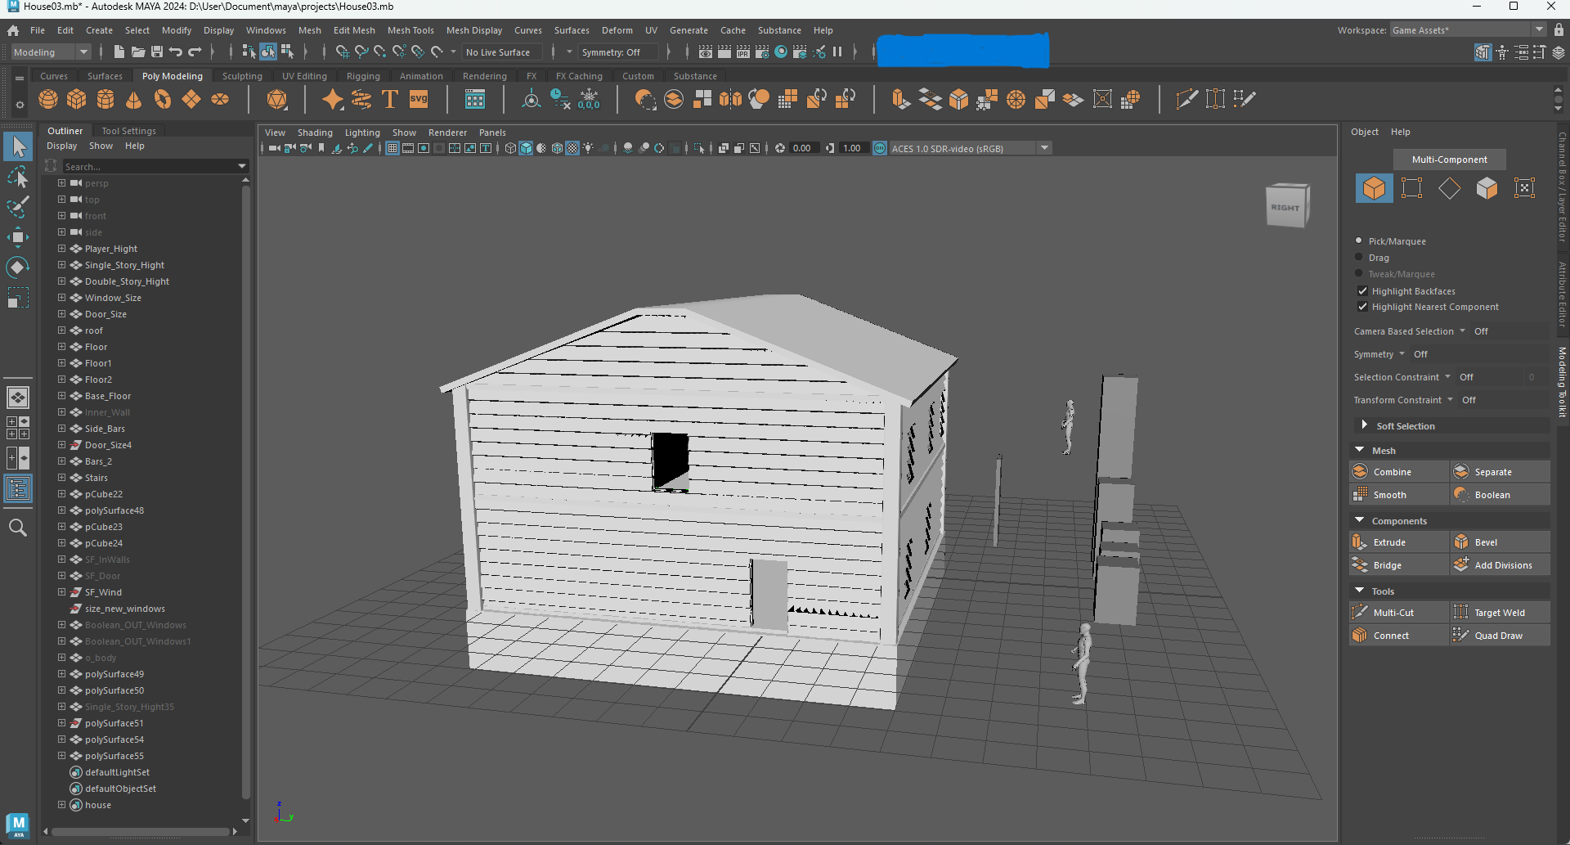The width and height of the screenshot is (1570, 845).
Task: Select Door_Size4 in the outliner
Action: (108, 445)
